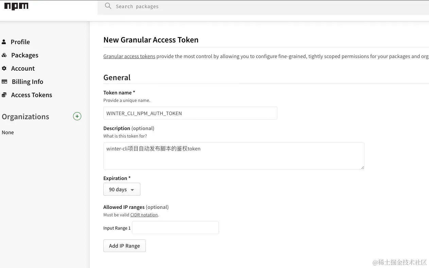Viewport: 429px width, 268px height.
Task: Click the Packages boxes icon
Action: 4,55
